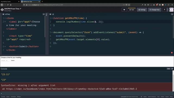Click the red error indicator in JS editor
This screenshot has width=174, height=98.
tap(172, 53)
